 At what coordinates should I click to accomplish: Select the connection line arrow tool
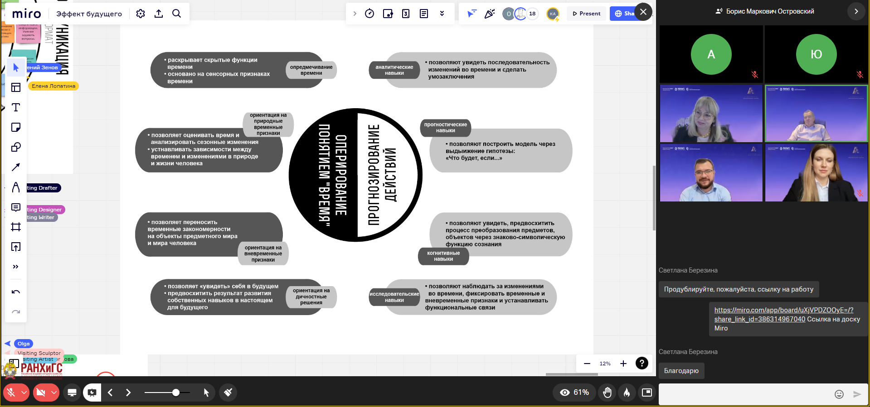pos(16,167)
